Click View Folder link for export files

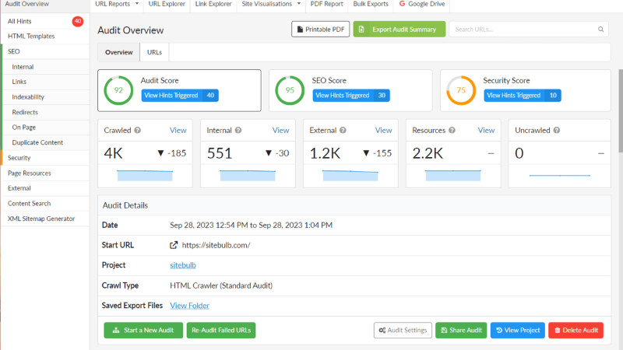(189, 306)
